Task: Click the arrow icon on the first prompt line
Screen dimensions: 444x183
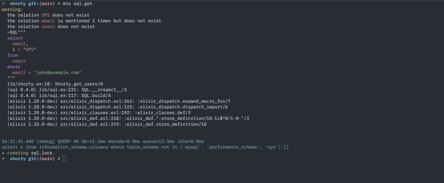Action: coord(3,3)
